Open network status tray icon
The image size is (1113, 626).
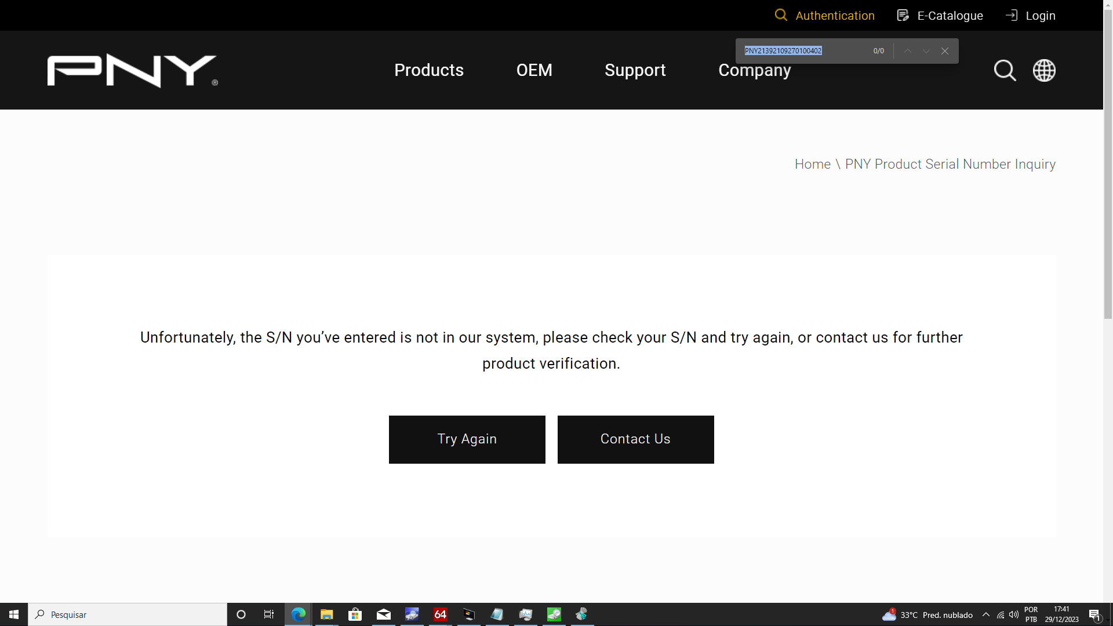coord(1001,614)
